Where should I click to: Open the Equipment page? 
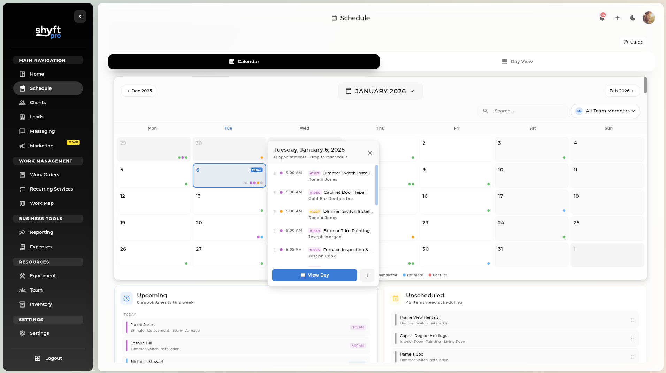[x=42, y=275]
